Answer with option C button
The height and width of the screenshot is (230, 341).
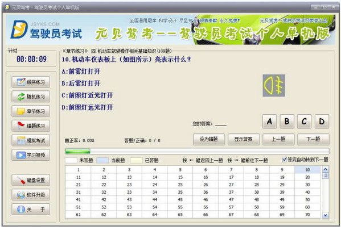(305, 122)
